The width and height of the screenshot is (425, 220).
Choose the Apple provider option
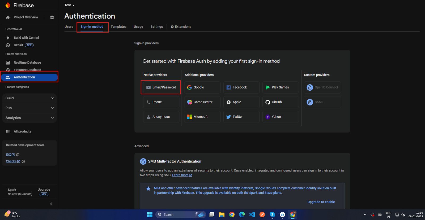(x=241, y=102)
